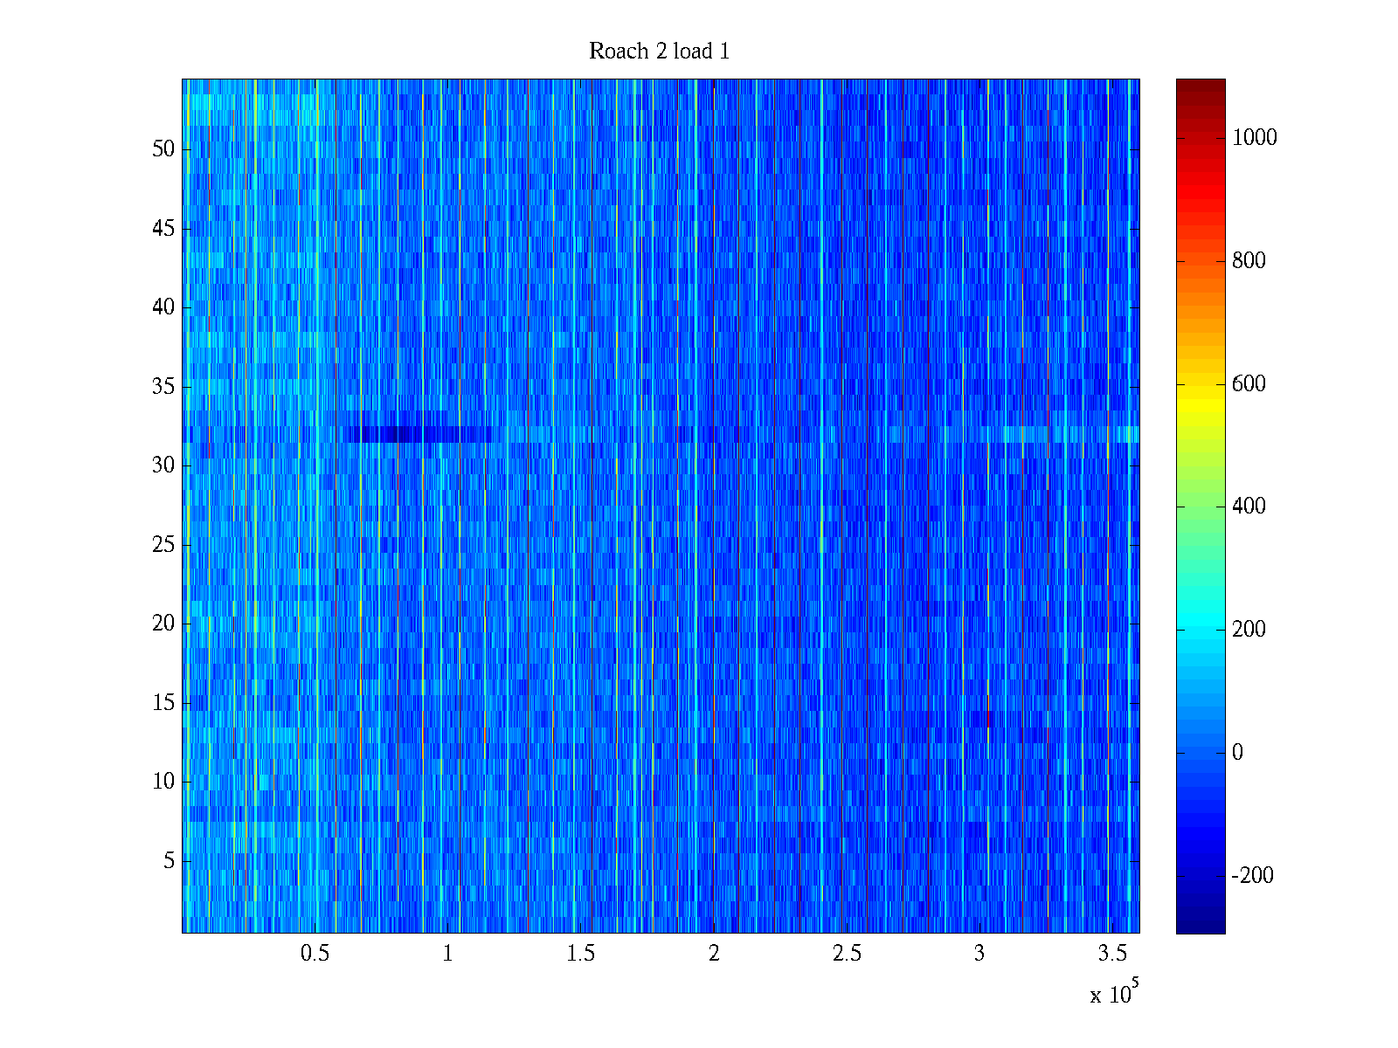Click the x-axis tick label "1.5"
Image resolution: width=1398 pixels, height=1048 pixels.
click(581, 954)
